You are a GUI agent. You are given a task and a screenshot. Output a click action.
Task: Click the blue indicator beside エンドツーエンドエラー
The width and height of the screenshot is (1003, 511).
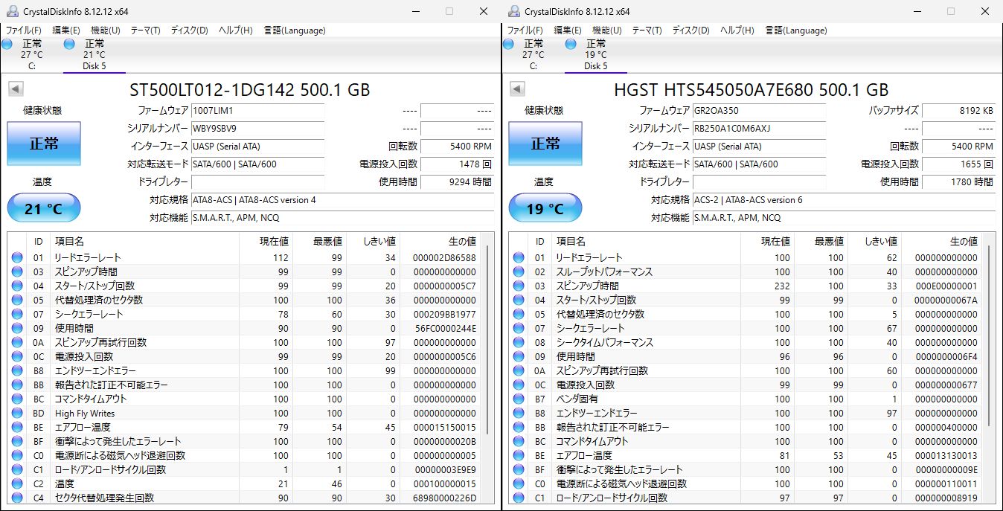16,370
